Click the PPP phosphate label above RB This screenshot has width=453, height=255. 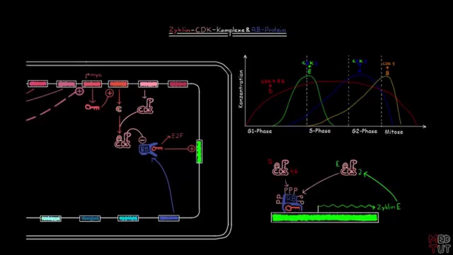291,190
